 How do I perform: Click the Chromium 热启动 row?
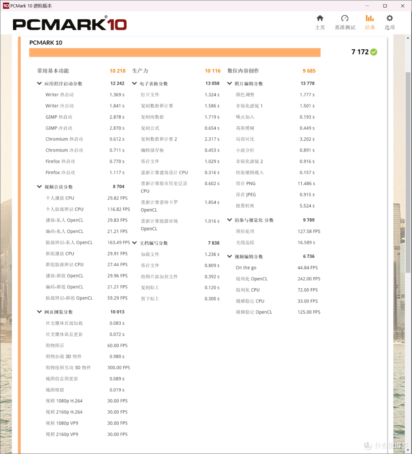(x=85, y=139)
